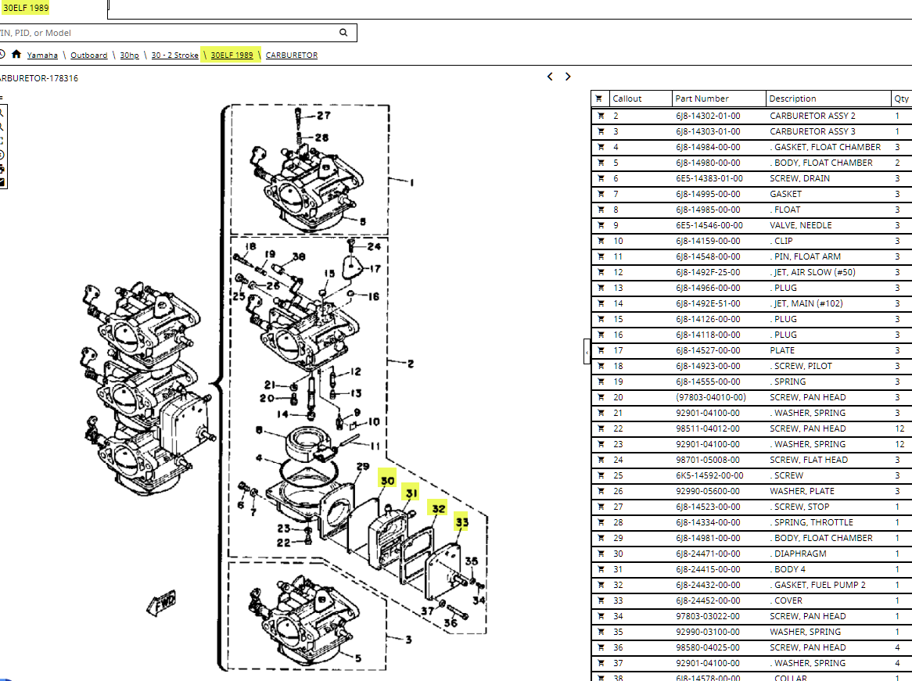
Task: Click part number (97803-04010-00)
Action: click(x=711, y=397)
